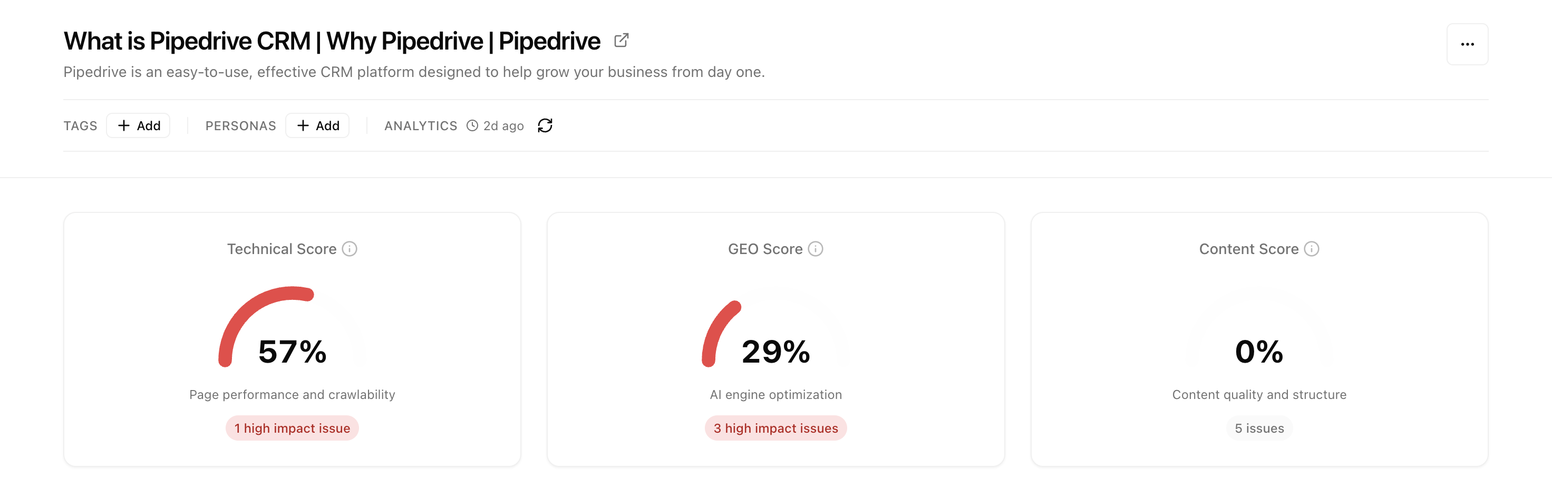Click the page title heading
1552x487 pixels.
click(x=331, y=40)
